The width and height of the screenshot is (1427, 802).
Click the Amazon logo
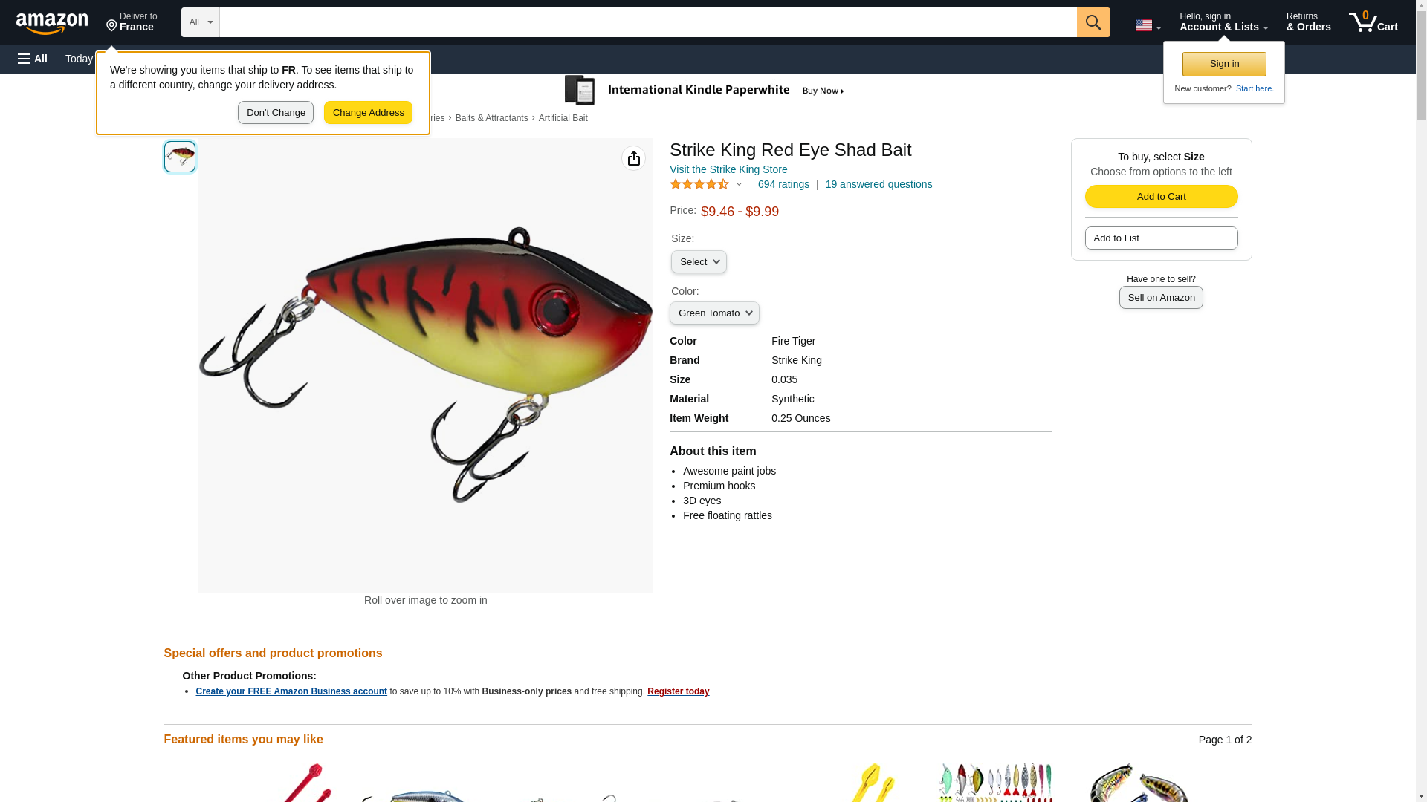pyautogui.click(x=52, y=23)
